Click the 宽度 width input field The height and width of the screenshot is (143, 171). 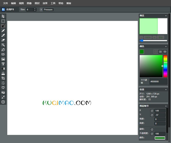[x=160, y=119]
